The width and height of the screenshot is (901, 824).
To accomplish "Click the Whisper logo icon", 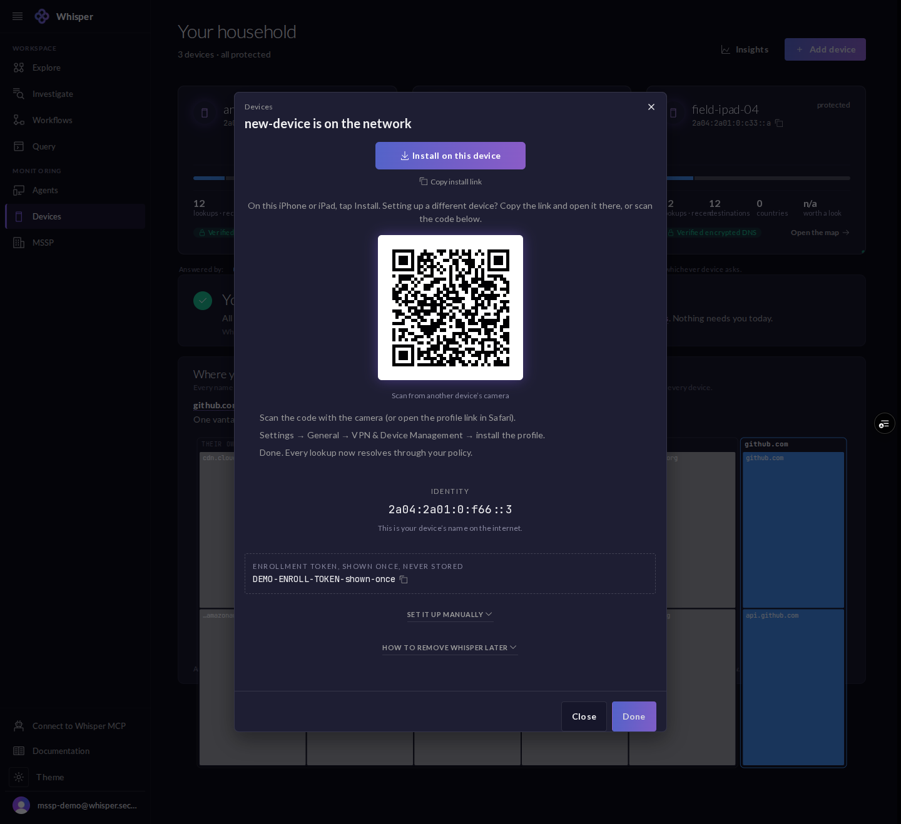I will 42,16.
